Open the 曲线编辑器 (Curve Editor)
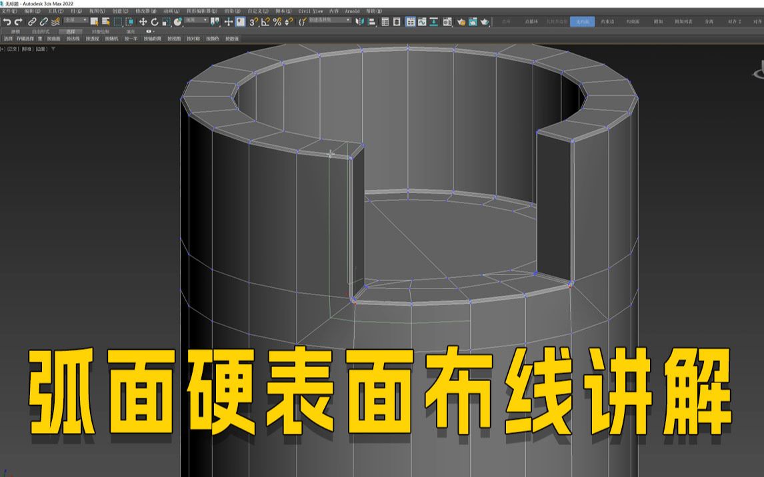The image size is (764, 477). coord(422,22)
